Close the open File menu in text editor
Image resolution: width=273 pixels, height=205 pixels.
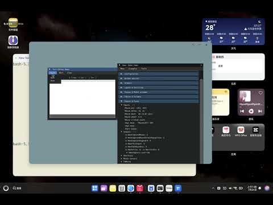(52, 73)
